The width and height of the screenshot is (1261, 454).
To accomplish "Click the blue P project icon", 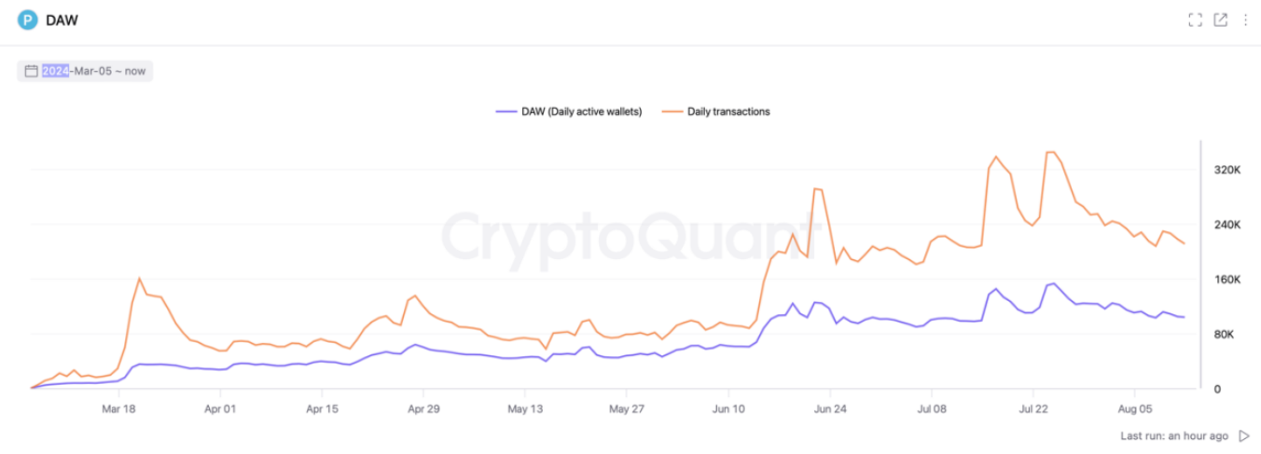I will click(x=28, y=20).
